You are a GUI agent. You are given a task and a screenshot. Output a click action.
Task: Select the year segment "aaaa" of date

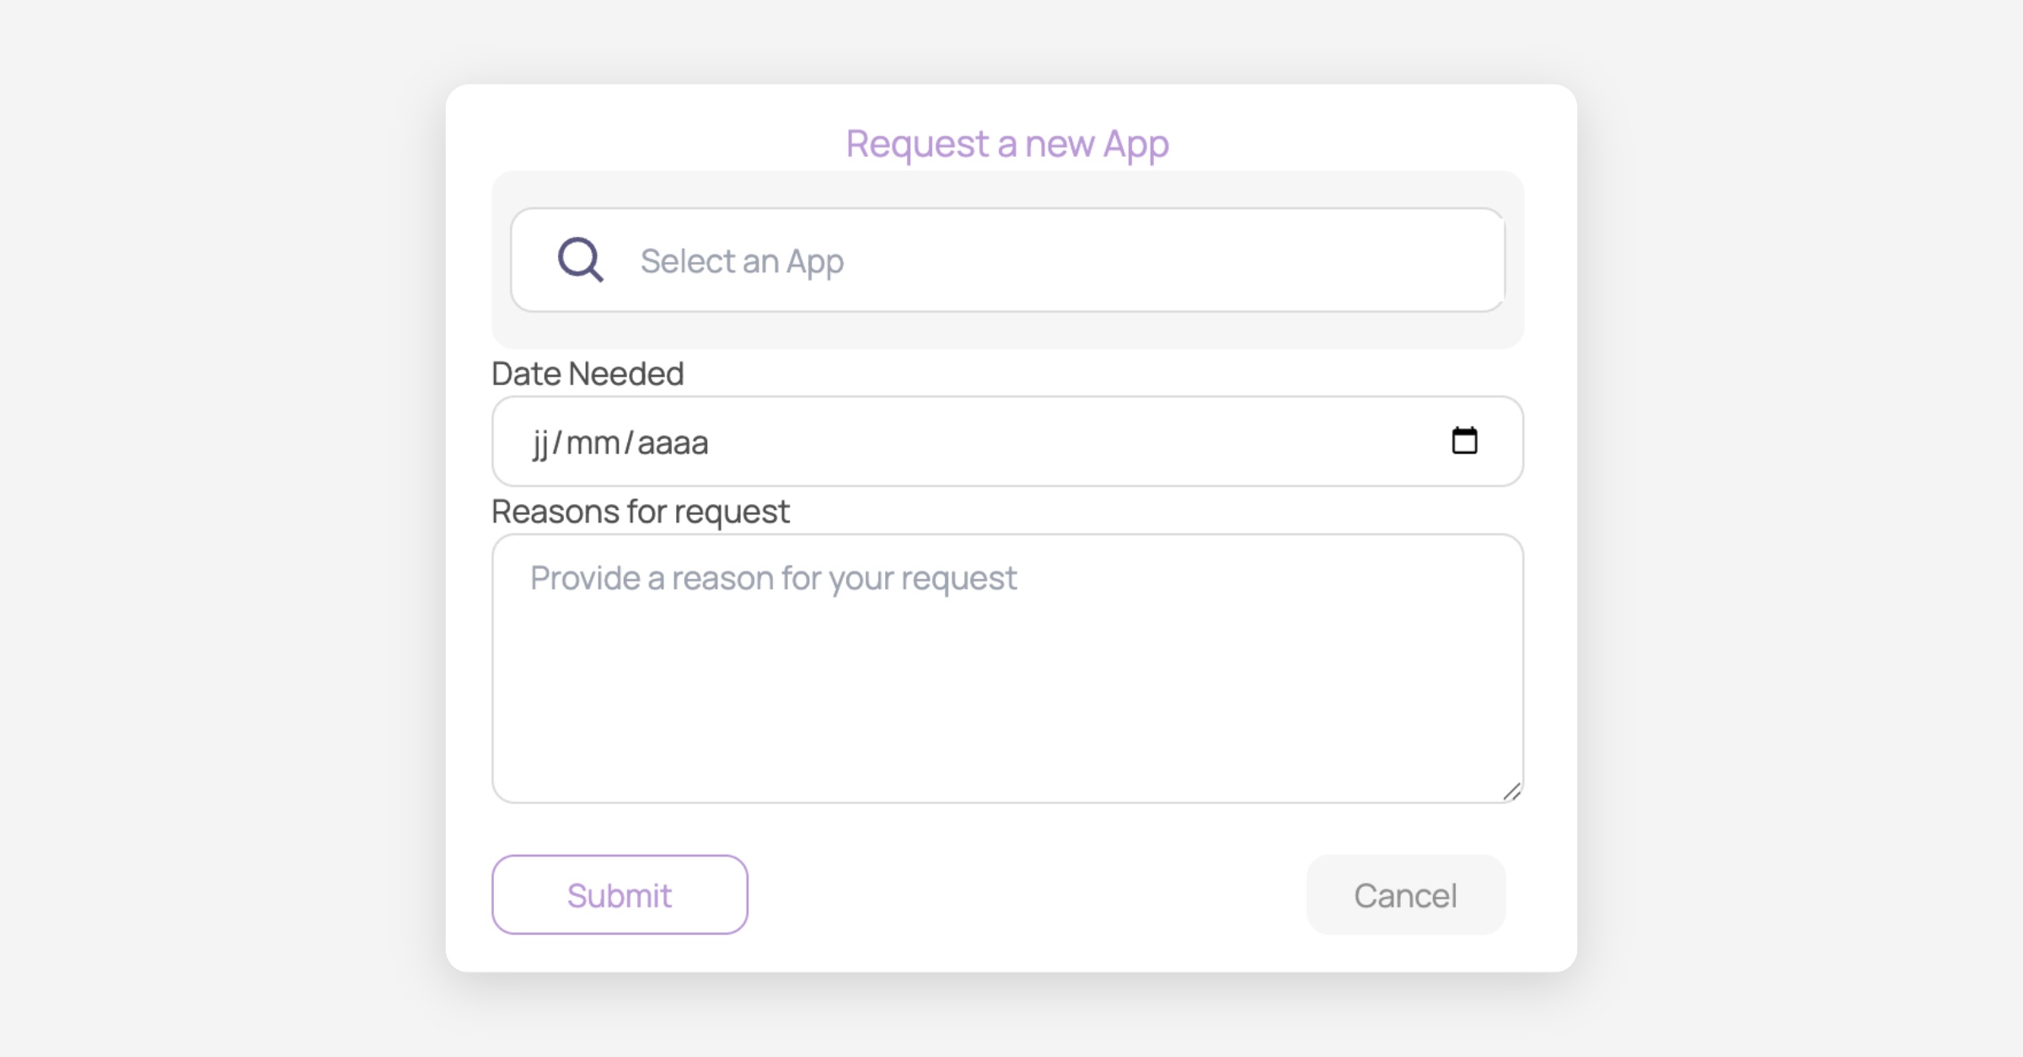(x=673, y=443)
